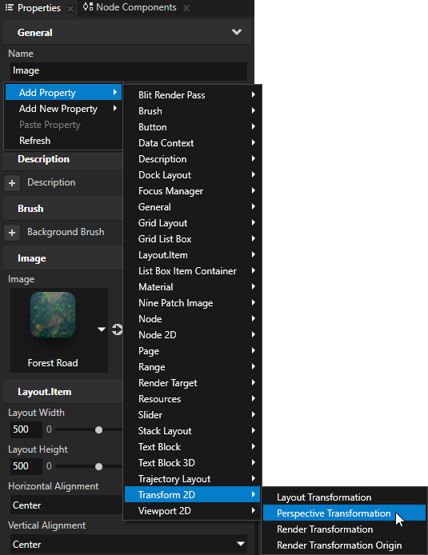Open the Add Property submenu
This screenshot has width=428, height=555.
point(63,93)
